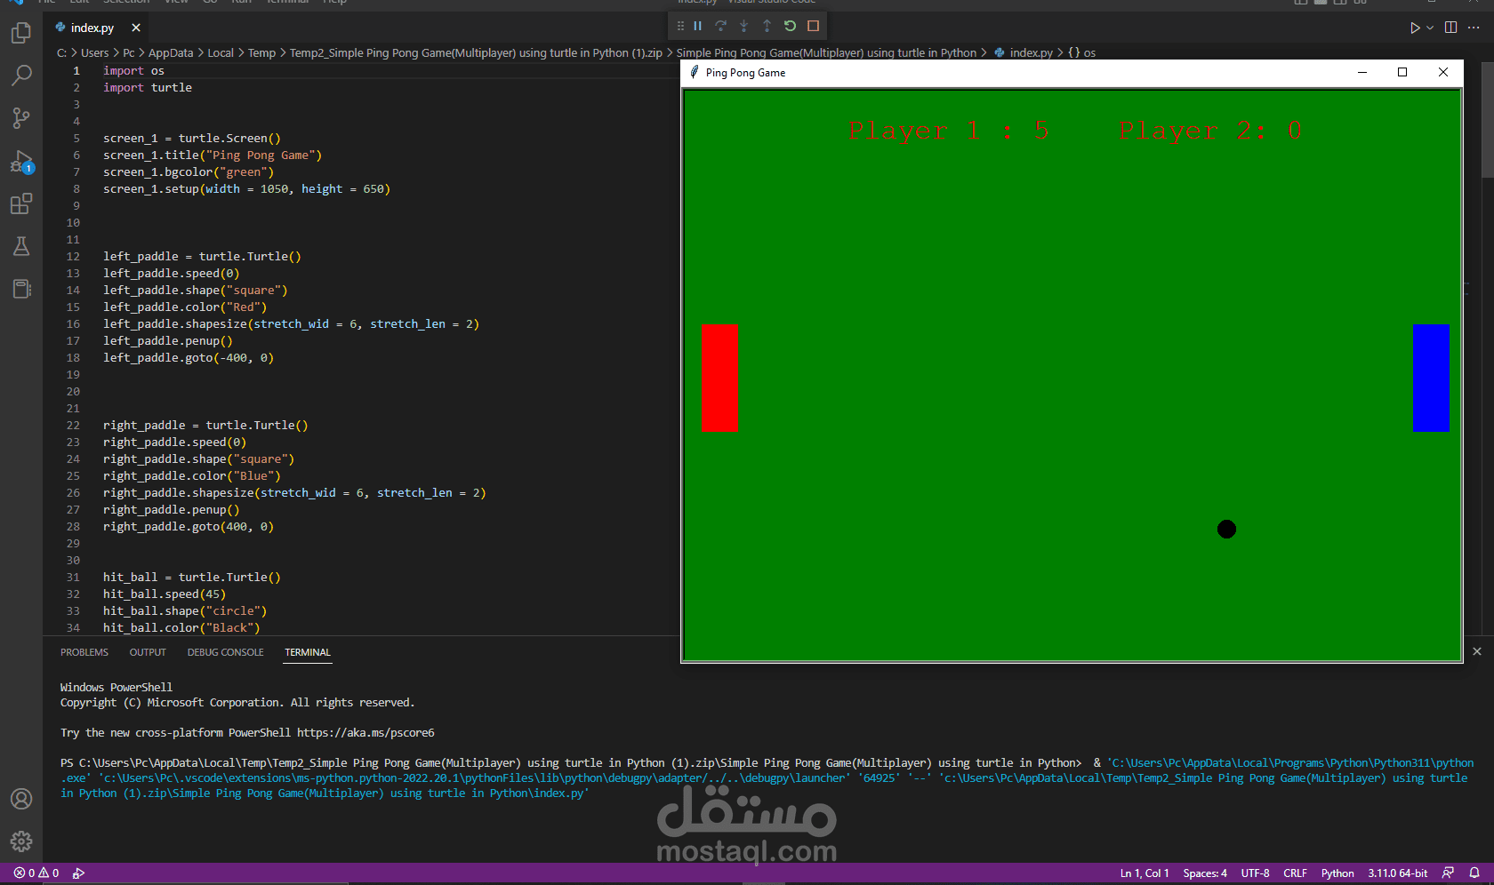
Task: Click the https://aka.ms/pscore6 link in terminal
Action: [365, 733]
